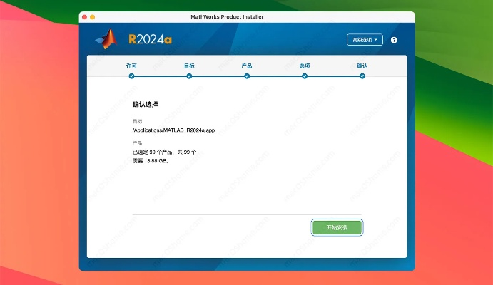Go to the 目标 step tab
Viewport: 493px width, 285px height.
189,66
